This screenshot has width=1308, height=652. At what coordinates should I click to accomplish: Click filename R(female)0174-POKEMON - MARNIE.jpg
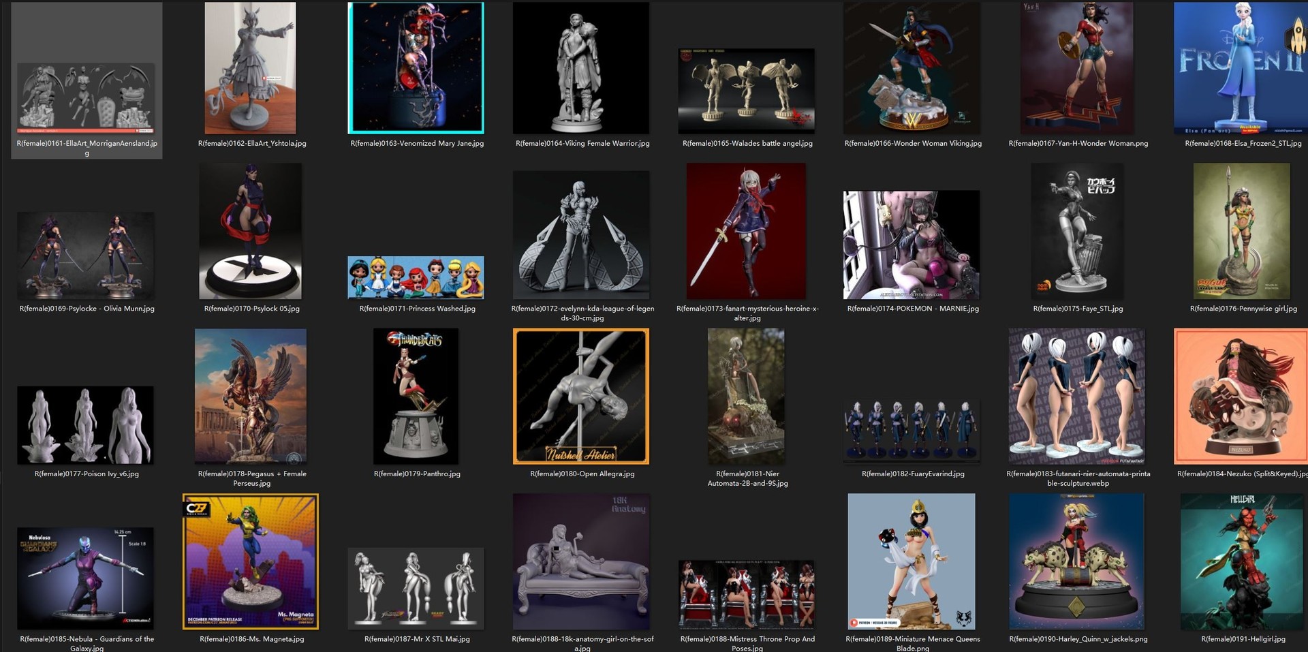(x=913, y=309)
